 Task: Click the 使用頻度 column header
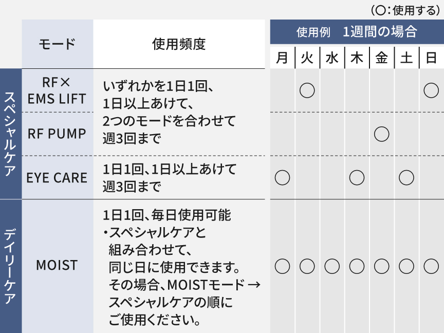[x=179, y=44]
